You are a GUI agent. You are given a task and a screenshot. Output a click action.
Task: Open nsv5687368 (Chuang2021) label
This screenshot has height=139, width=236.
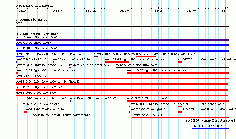pos(147,109)
